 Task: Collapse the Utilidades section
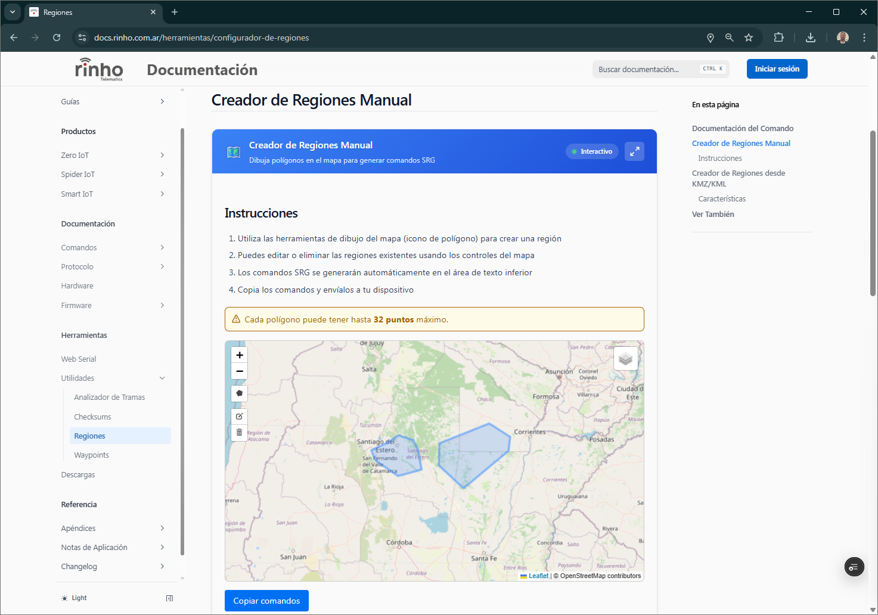(113, 378)
